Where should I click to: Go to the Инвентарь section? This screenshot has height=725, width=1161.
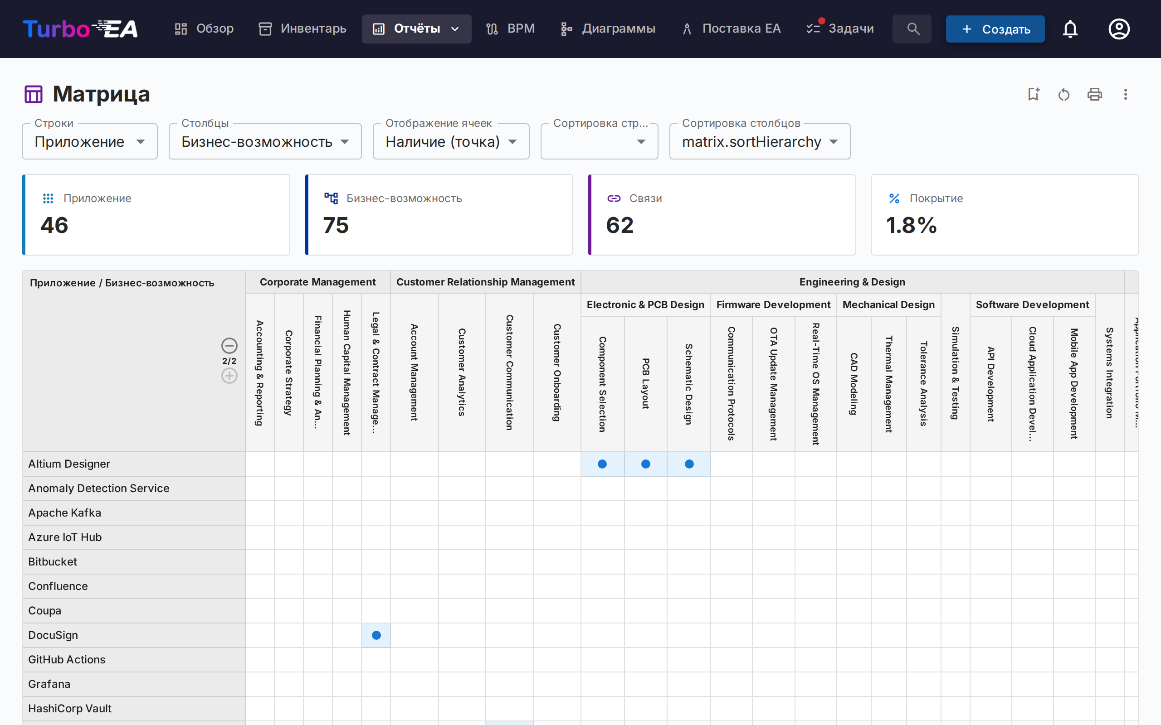[302, 29]
